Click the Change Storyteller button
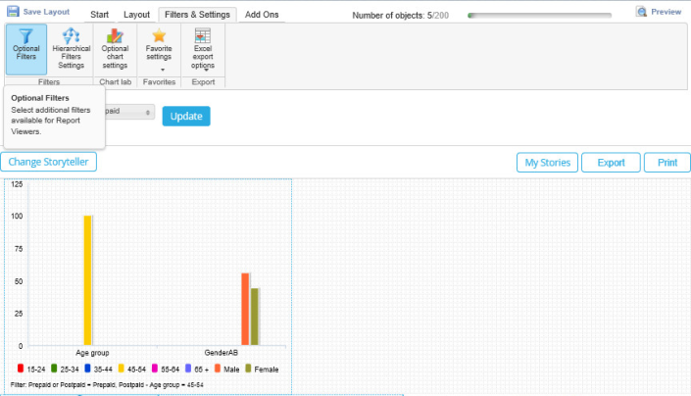Viewport: 691px width, 396px height. (48, 162)
